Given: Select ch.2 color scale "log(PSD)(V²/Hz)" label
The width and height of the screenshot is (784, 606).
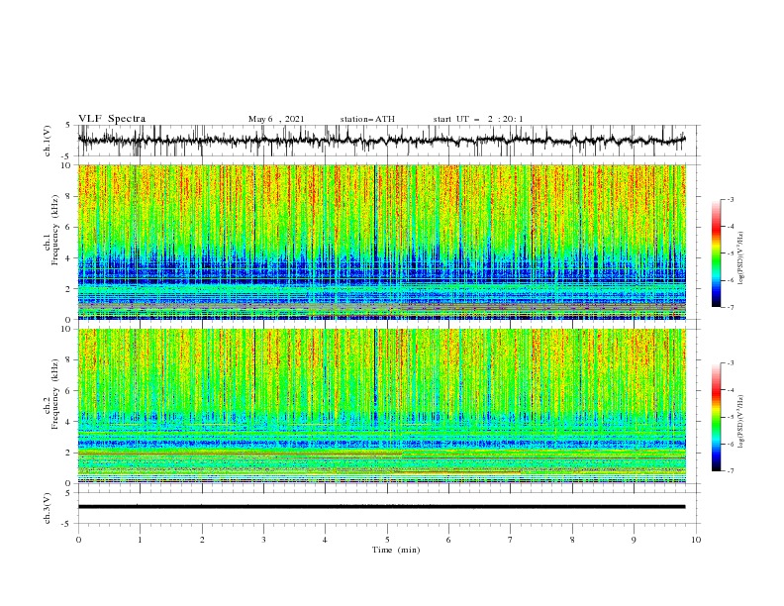Looking at the screenshot, I should click(741, 422).
